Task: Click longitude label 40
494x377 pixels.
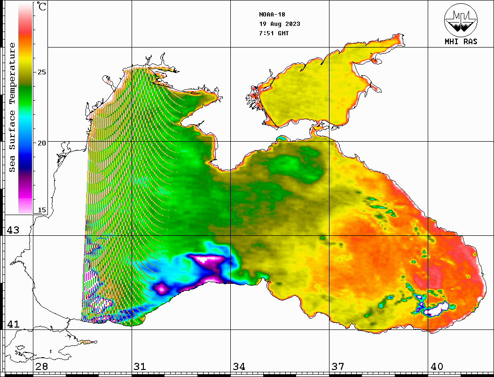Action: point(437,366)
